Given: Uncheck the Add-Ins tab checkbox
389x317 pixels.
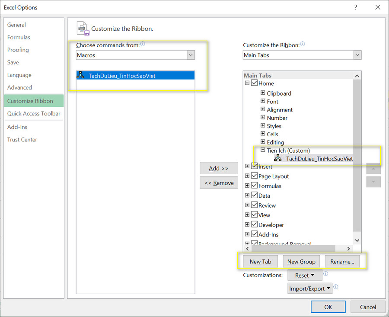Looking at the screenshot, I should click(x=254, y=234).
